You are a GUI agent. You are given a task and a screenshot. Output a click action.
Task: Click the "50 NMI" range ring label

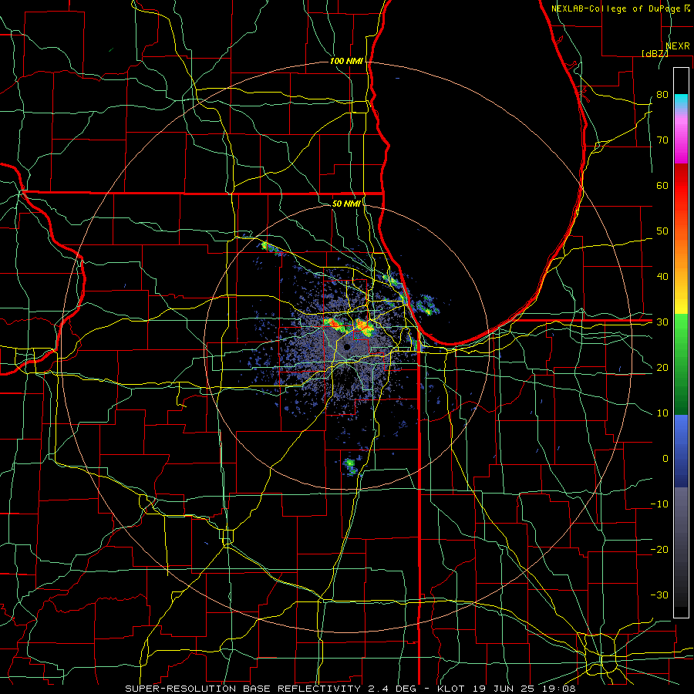[346, 204]
